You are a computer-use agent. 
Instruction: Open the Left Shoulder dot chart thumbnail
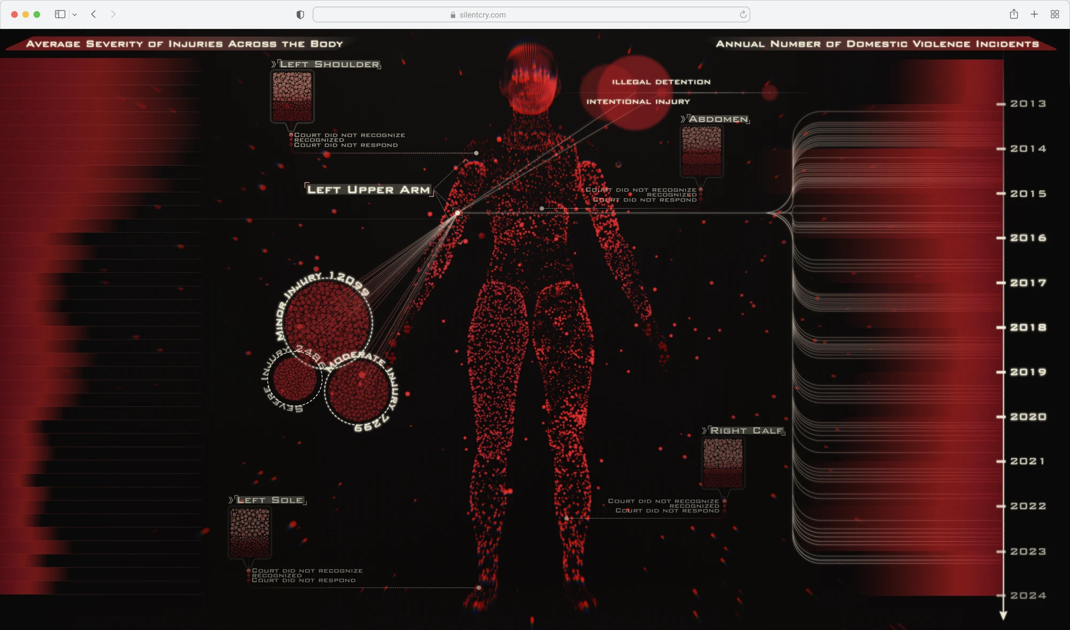(292, 96)
